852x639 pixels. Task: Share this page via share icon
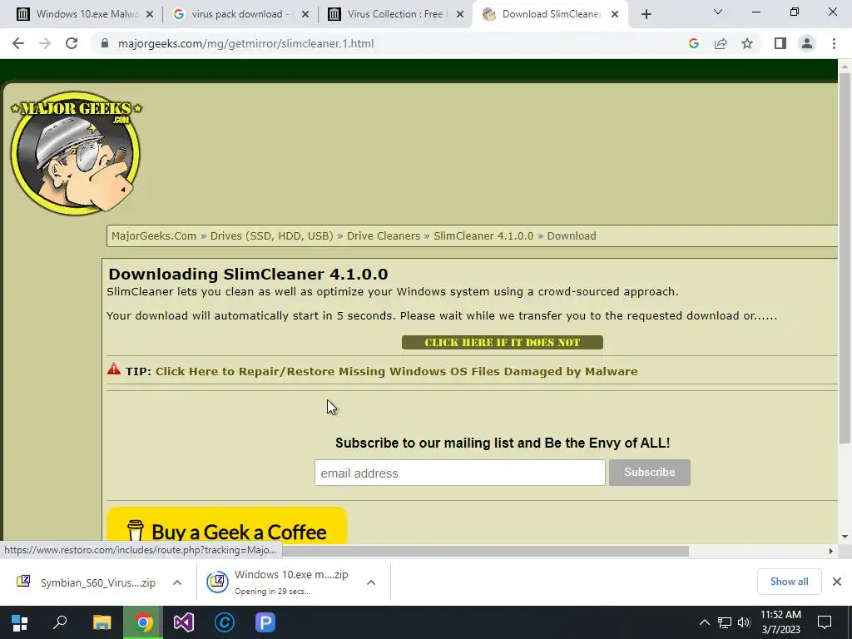[721, 43]
